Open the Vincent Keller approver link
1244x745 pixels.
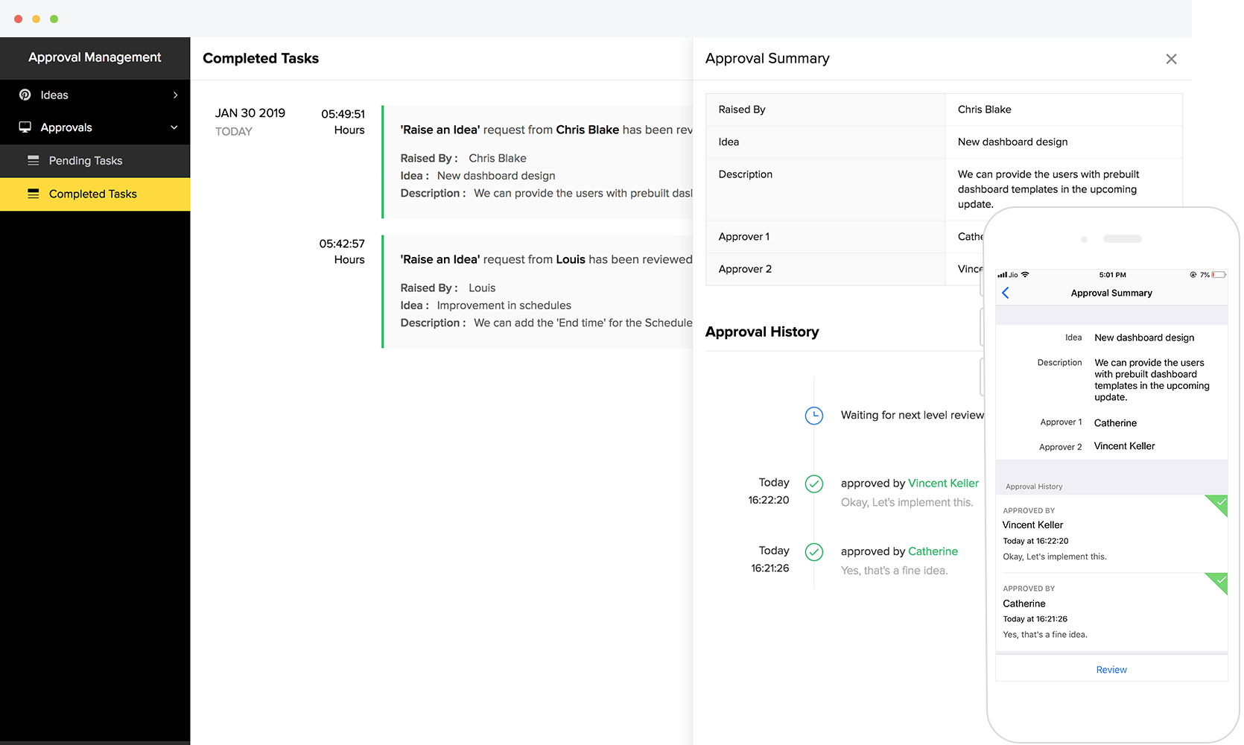943,484
